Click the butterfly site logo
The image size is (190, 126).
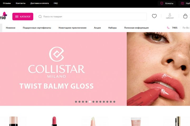3,15
